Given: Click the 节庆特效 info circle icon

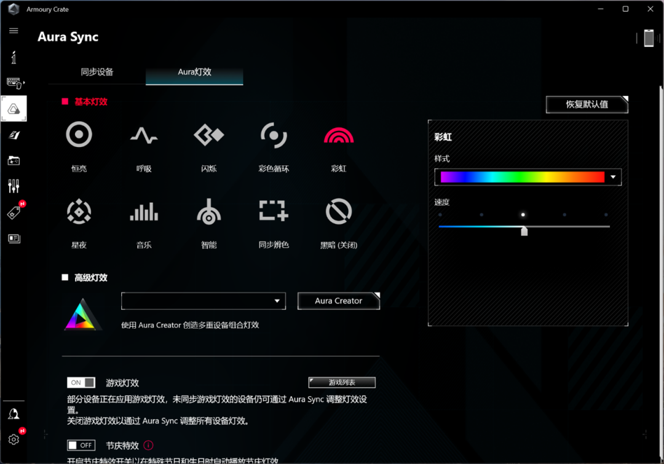Looking at the screenshot, I should point(148,446).
